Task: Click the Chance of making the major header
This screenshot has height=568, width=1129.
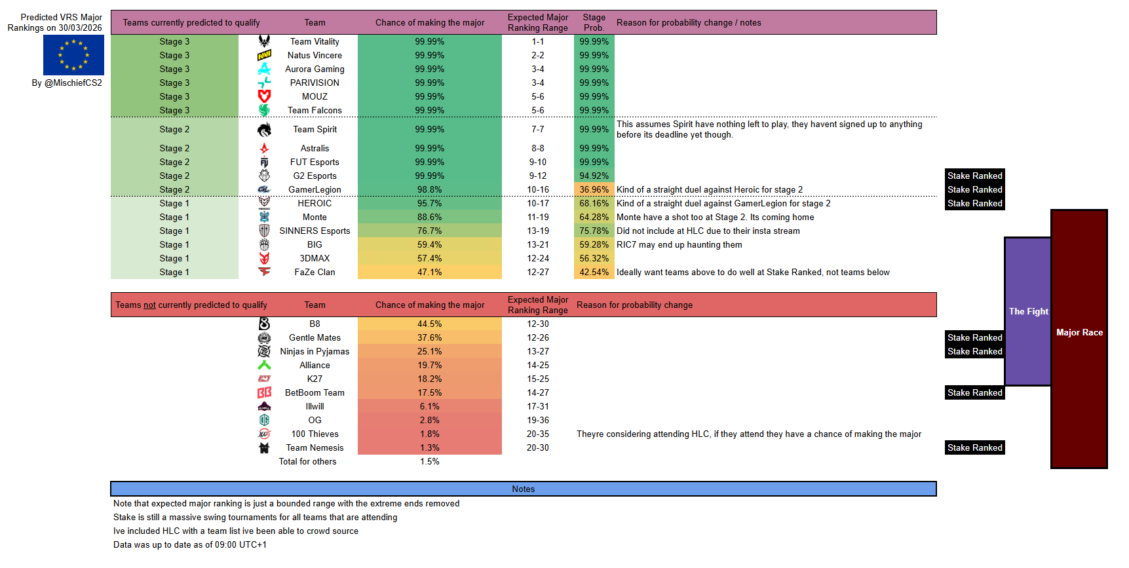Action: 430,22
